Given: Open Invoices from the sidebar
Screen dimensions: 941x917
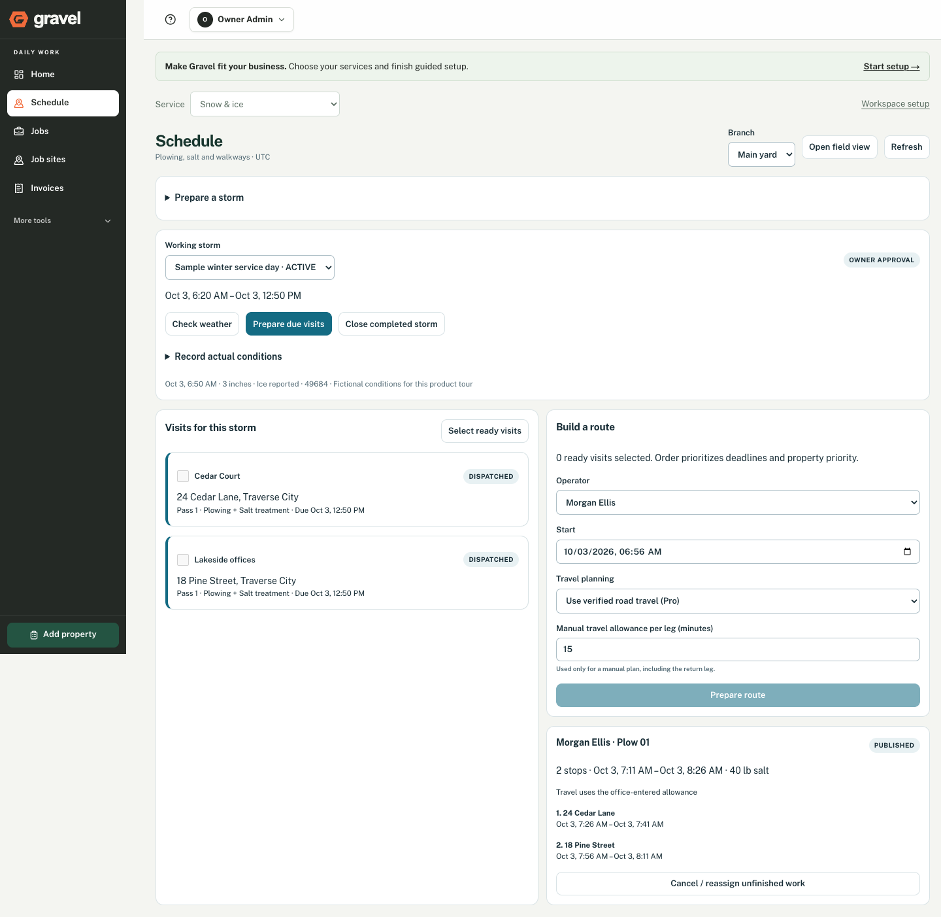Looking at the screenshot, I should (x=63, y=188).
